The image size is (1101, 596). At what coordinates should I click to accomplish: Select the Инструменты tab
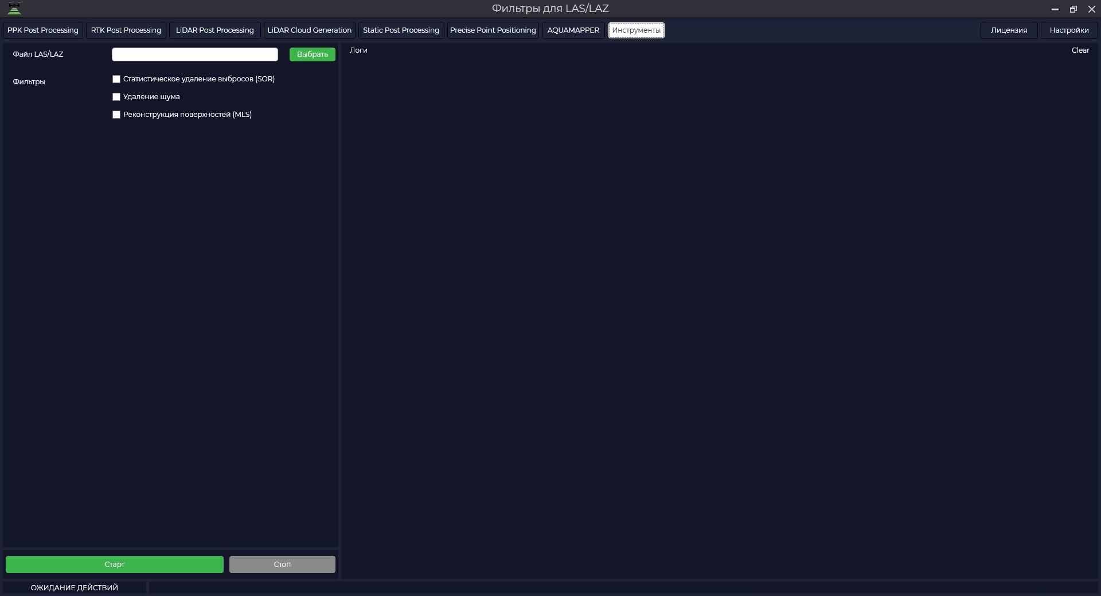(637, 30)
